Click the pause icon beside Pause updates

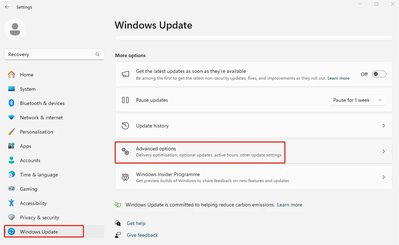click(125, 100)
